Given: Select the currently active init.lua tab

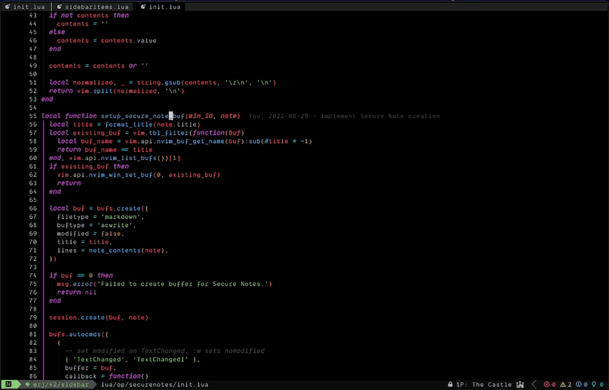Looking at the screenshot, I should (x=160, y=6).
